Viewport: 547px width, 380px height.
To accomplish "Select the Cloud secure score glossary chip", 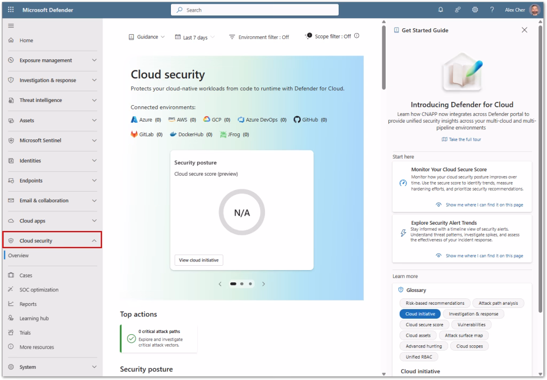I will coord(424,324).
